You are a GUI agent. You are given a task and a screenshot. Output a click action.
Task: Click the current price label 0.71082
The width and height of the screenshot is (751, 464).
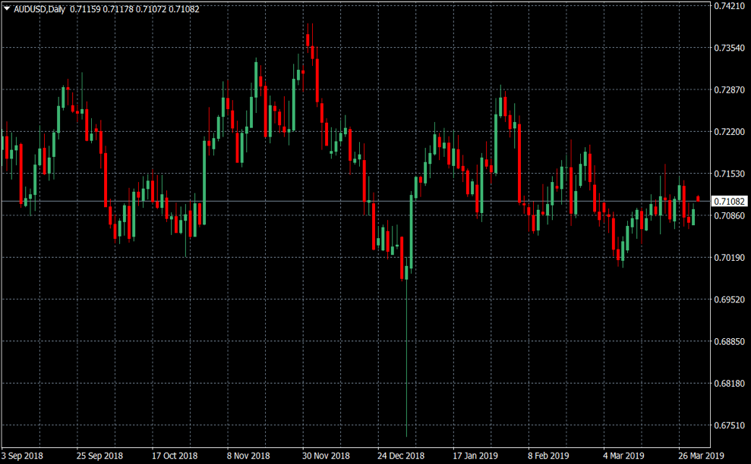[730, 202]
